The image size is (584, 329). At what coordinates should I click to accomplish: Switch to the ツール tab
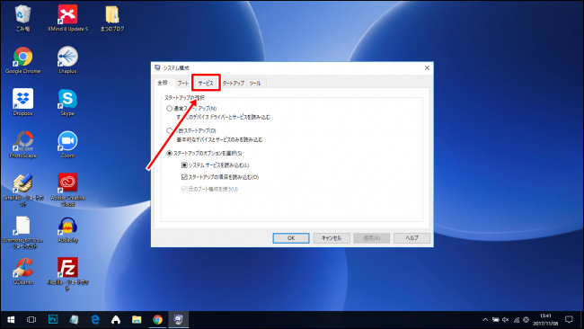(255, 83)
